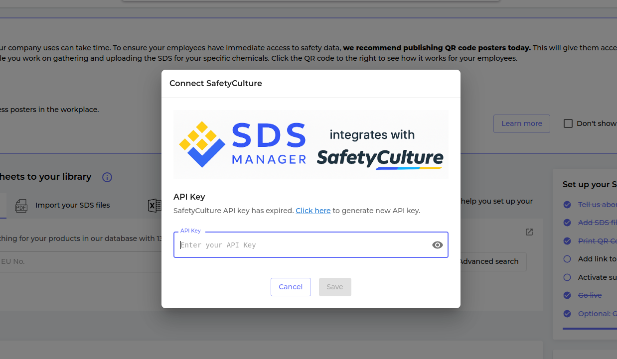This screenshot has width=617, height=359.
Task: Click the 'Connect SafetyCulture' dialog title
Action: coord(216,83)
